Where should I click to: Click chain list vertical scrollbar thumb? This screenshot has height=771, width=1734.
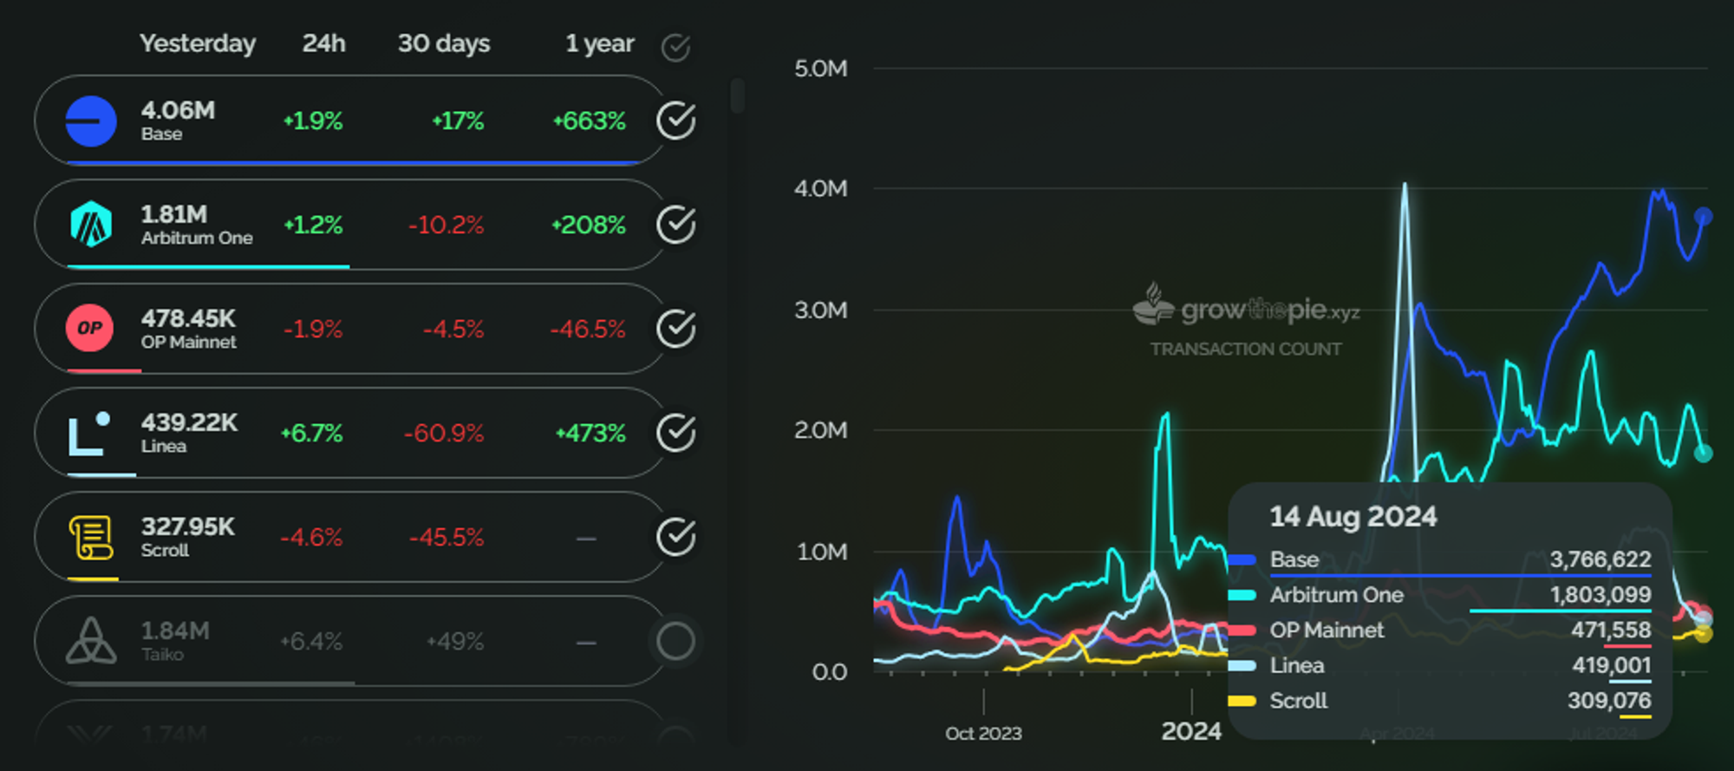coord(738,95)
